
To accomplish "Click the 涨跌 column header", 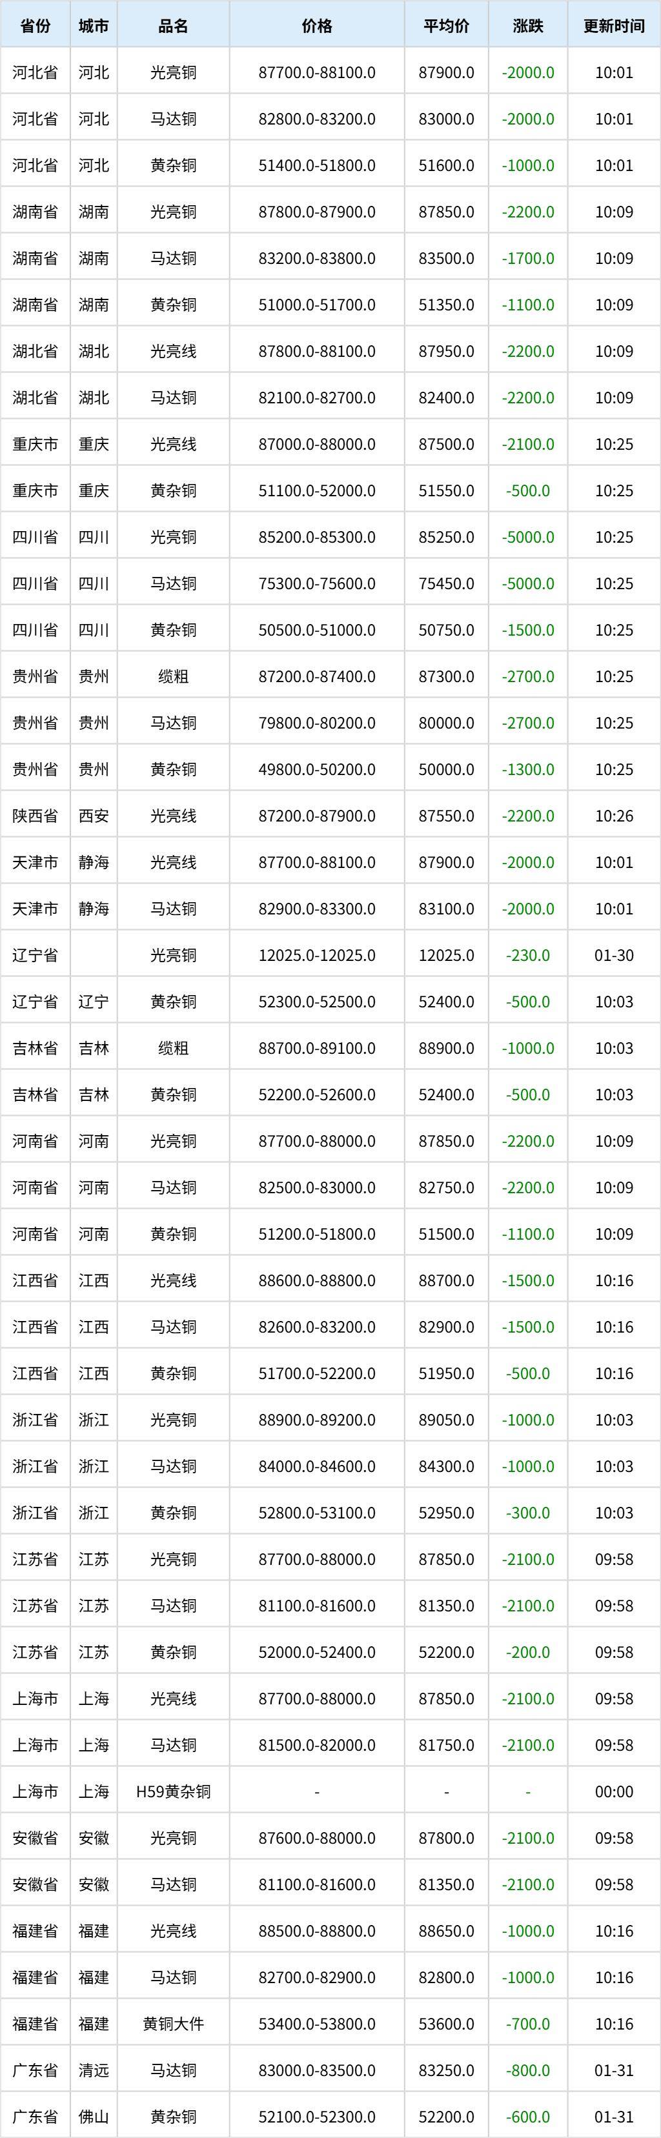I will (x=527, y=26).
